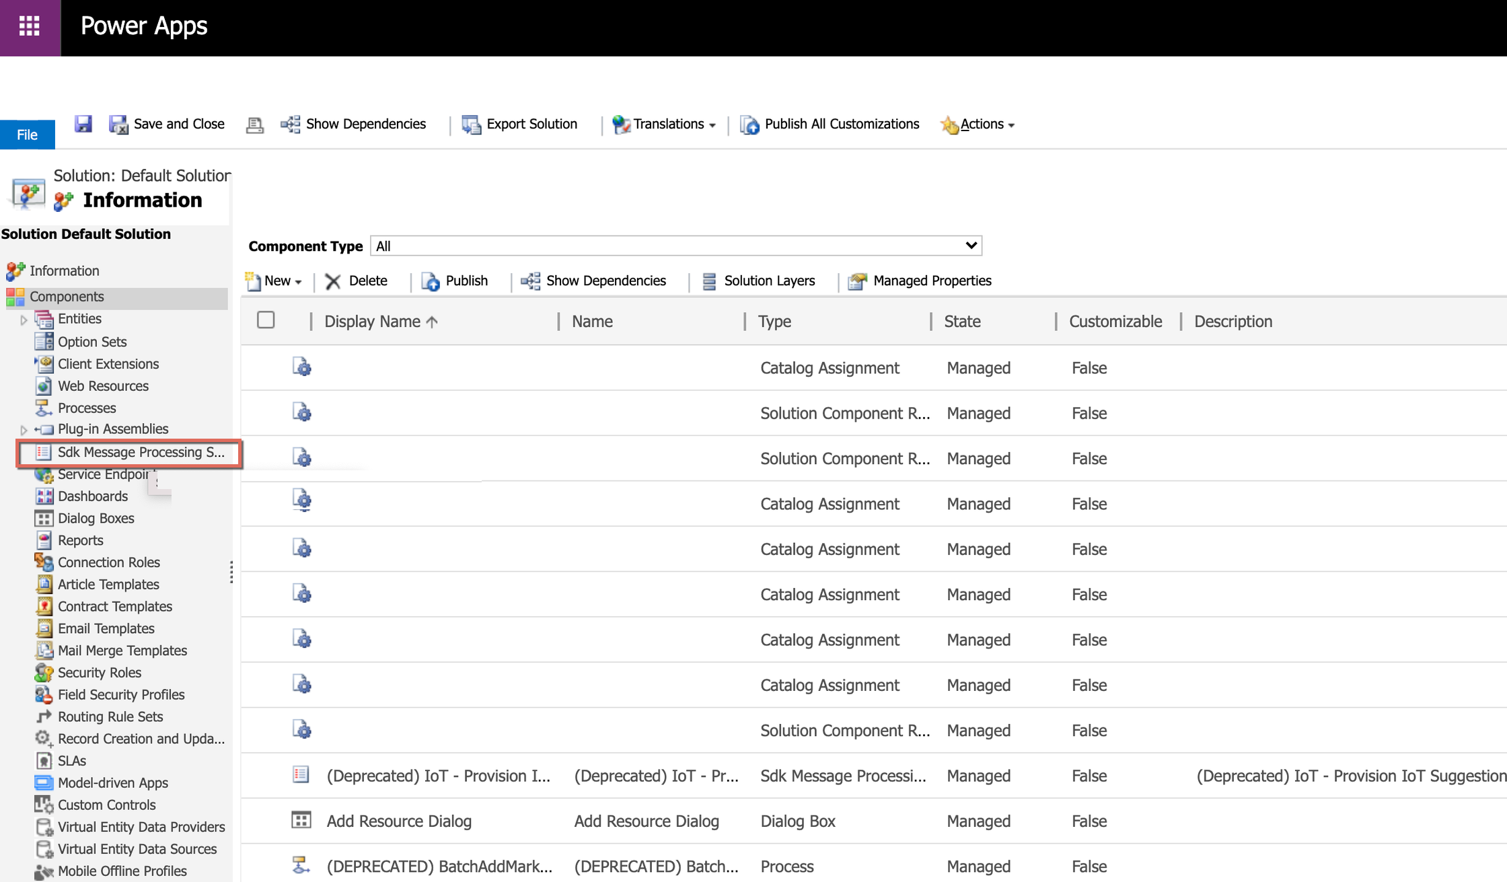Click the Processes tree icon
Screen dimensions: 1507x882
click(x=44, y=408)
